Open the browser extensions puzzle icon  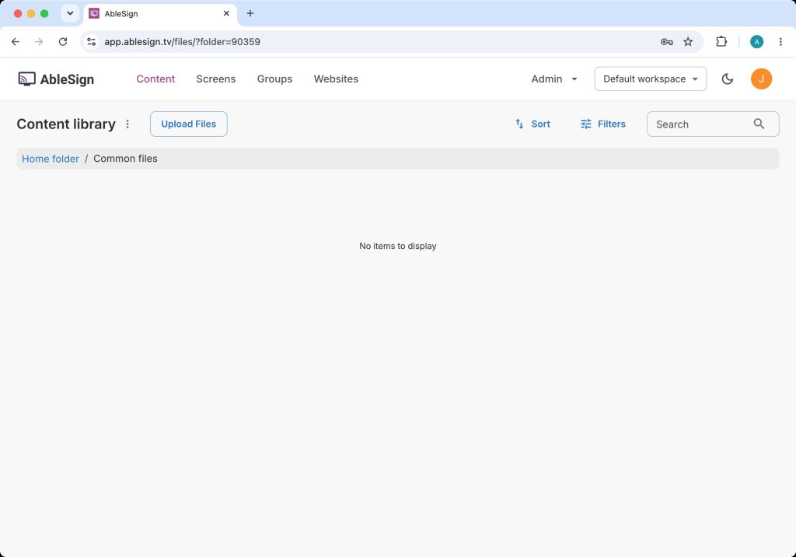tap(721, 42)
